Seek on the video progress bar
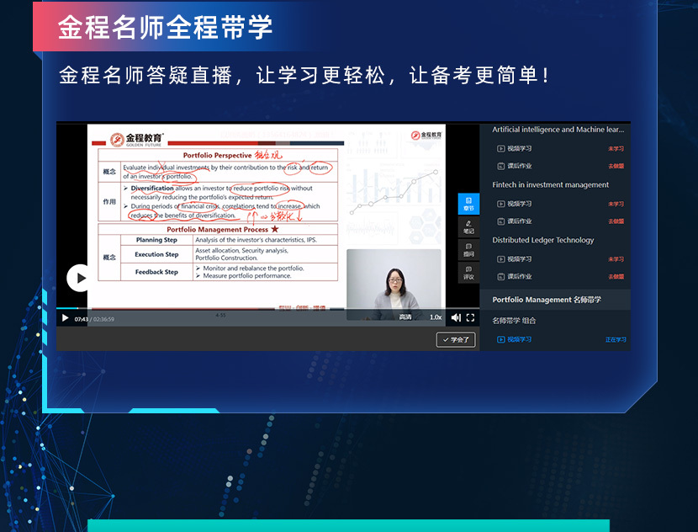Screen dimensions: 698x532 coord(252,308)
